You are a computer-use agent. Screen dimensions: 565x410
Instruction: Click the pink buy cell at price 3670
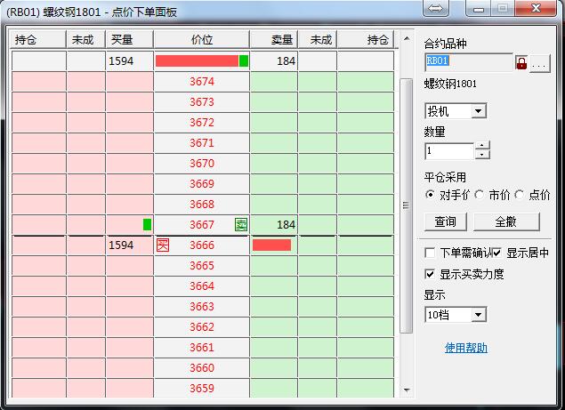pyautogui.click(x=129, y=164)
